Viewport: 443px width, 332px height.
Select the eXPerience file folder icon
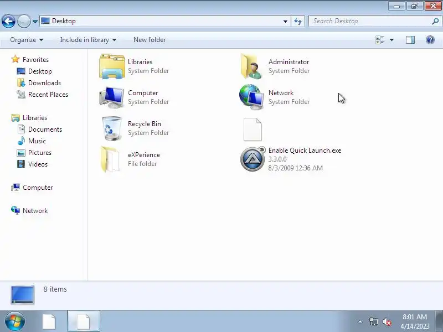[110, 159]
